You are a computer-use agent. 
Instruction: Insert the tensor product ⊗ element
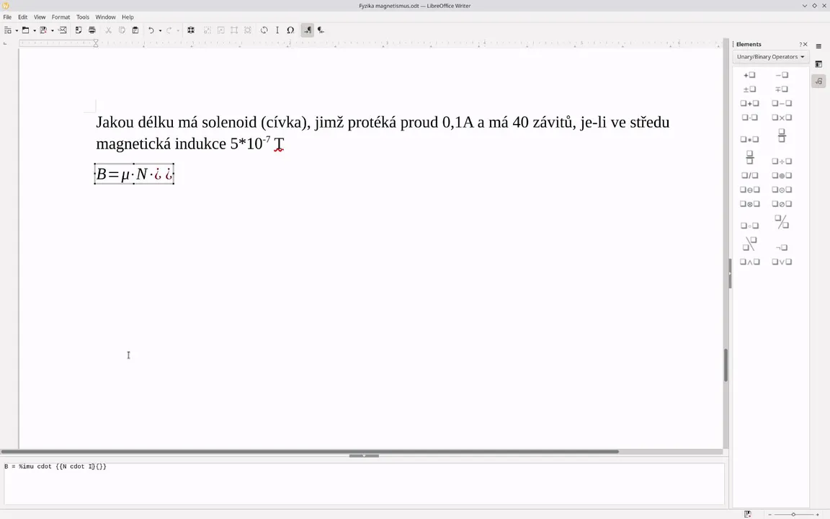click(749, 205)
